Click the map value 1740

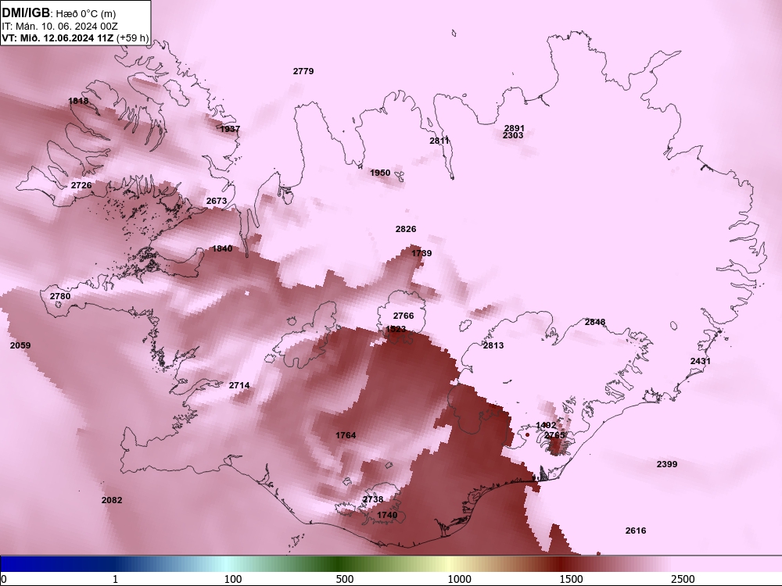pyautogui.click(x=387, y=515)
